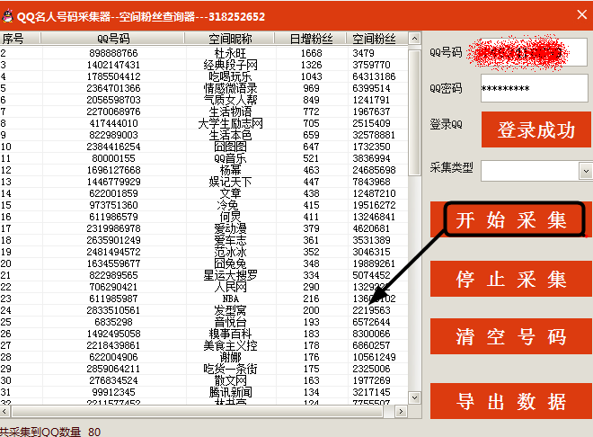Select row with nickname 星运大搜罗
The width and height of the screenshot is (593, 437).
(x=204, y=275)
